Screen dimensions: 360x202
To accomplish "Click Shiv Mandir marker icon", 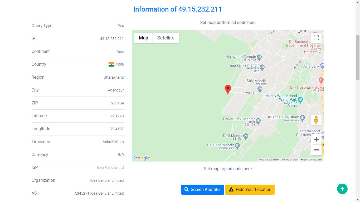I will (260, 90).
